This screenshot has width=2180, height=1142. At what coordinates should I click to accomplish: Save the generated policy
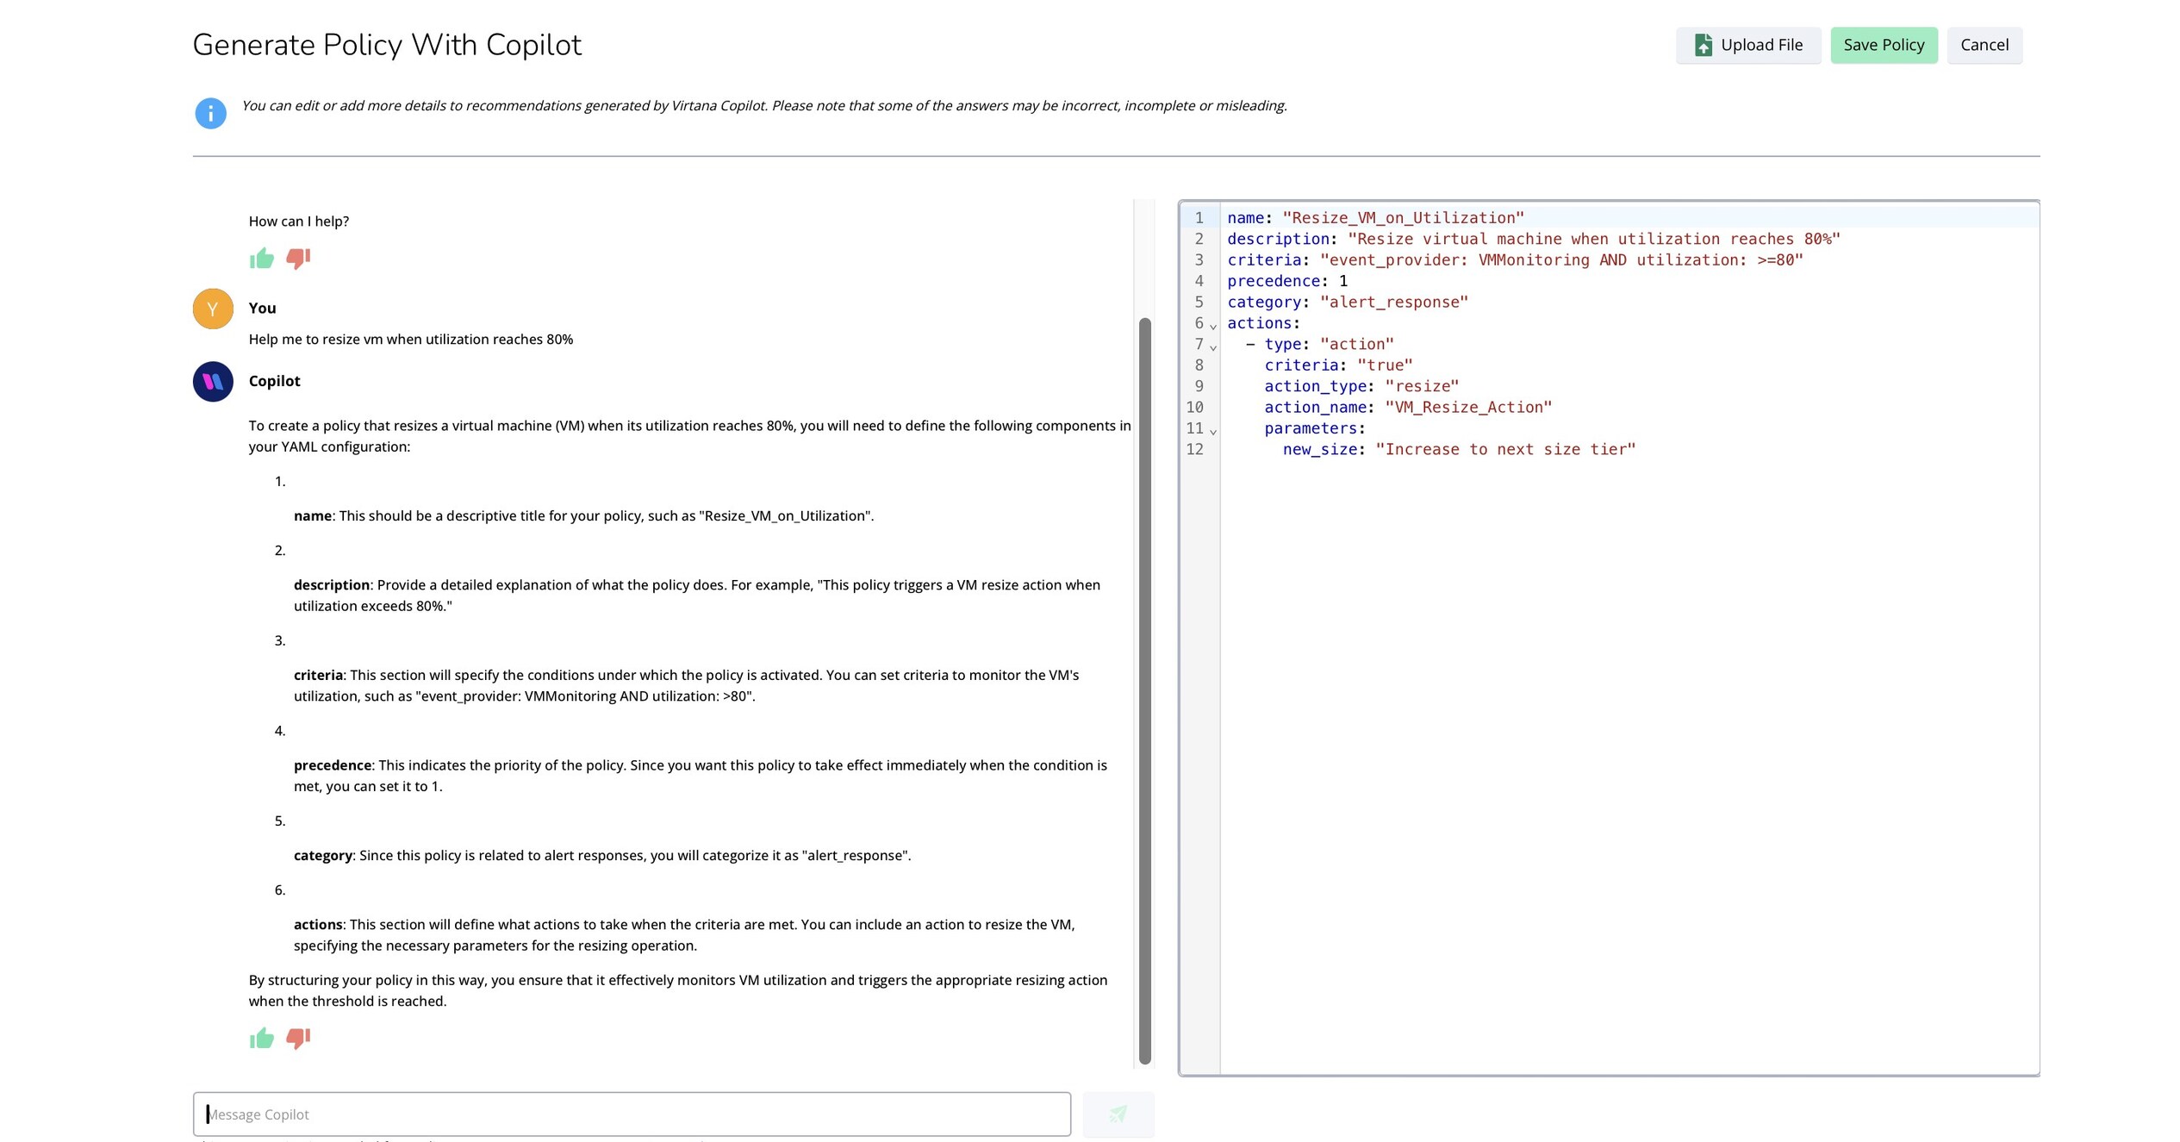click(1884, 45)
